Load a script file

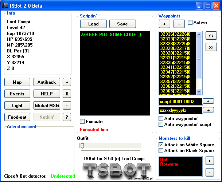(93, 24)
